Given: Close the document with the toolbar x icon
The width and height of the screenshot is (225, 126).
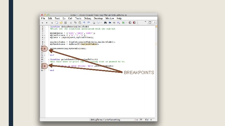Looking at the screenshot, I should point(42,23).
